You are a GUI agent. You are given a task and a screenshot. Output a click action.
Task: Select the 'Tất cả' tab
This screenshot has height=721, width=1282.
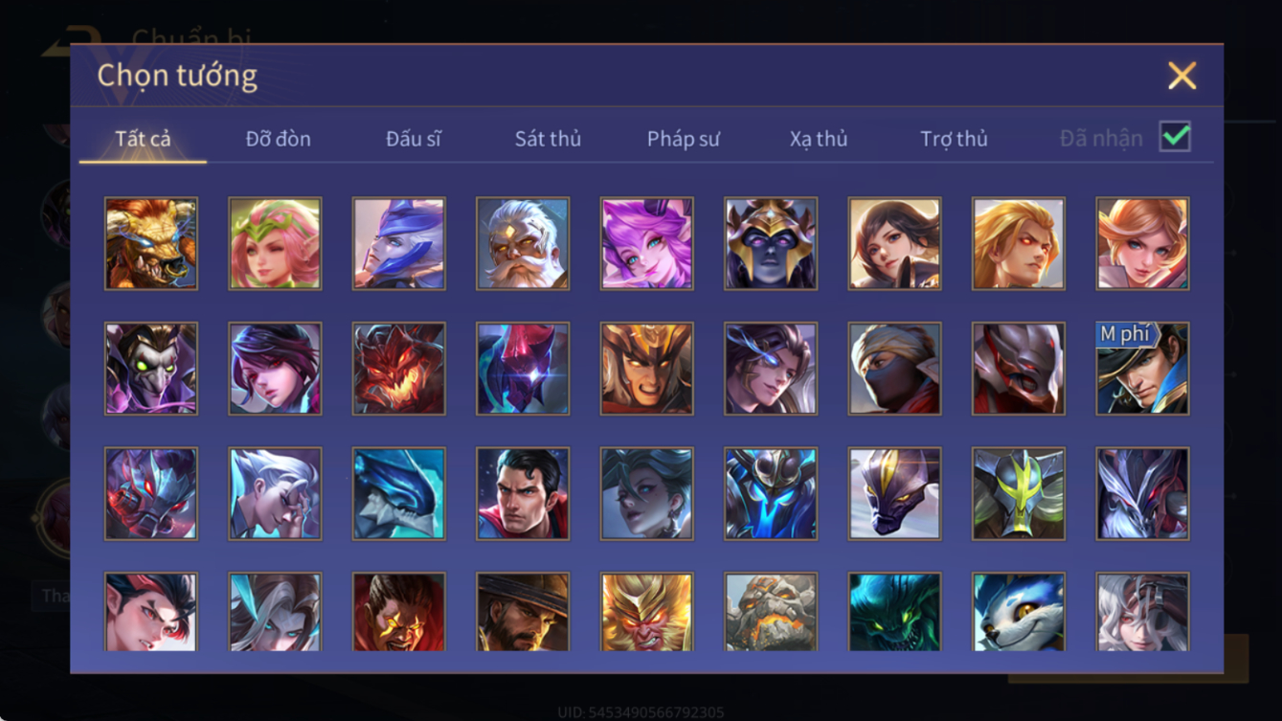click(143, 139)
